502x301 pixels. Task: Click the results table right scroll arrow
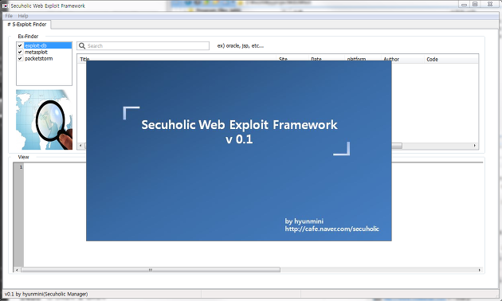475,146
